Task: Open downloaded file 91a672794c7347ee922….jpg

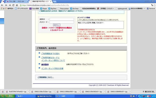Action: coord(17,92)
